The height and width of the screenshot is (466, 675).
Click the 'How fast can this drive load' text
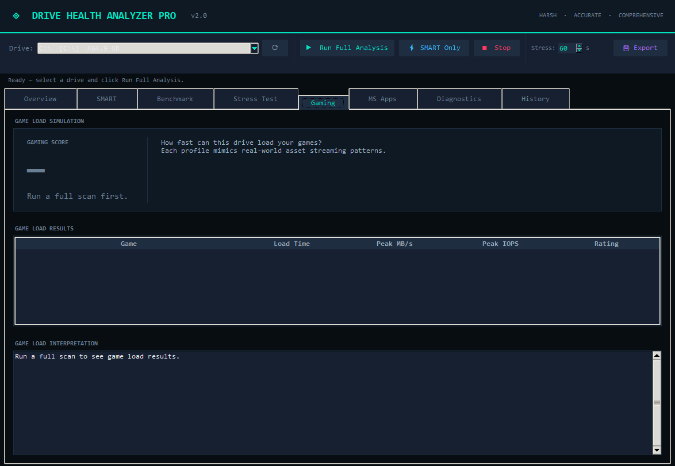click(241, 143)
